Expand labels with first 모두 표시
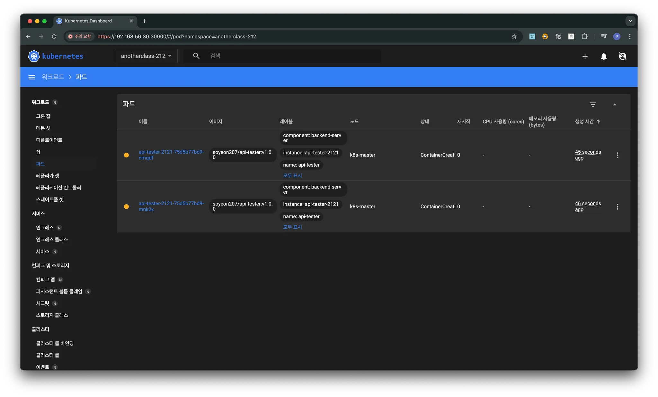Image resolution: width=658 pixels, height=397 pixels. coord(292,175)
